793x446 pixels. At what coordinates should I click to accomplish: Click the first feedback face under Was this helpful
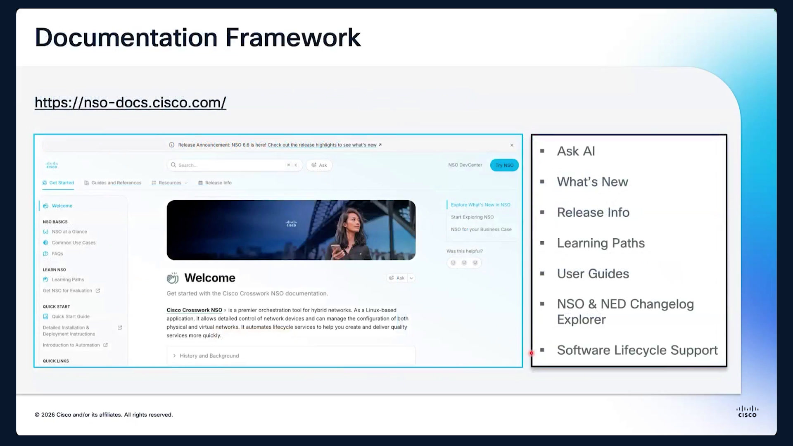click(453, 263)
